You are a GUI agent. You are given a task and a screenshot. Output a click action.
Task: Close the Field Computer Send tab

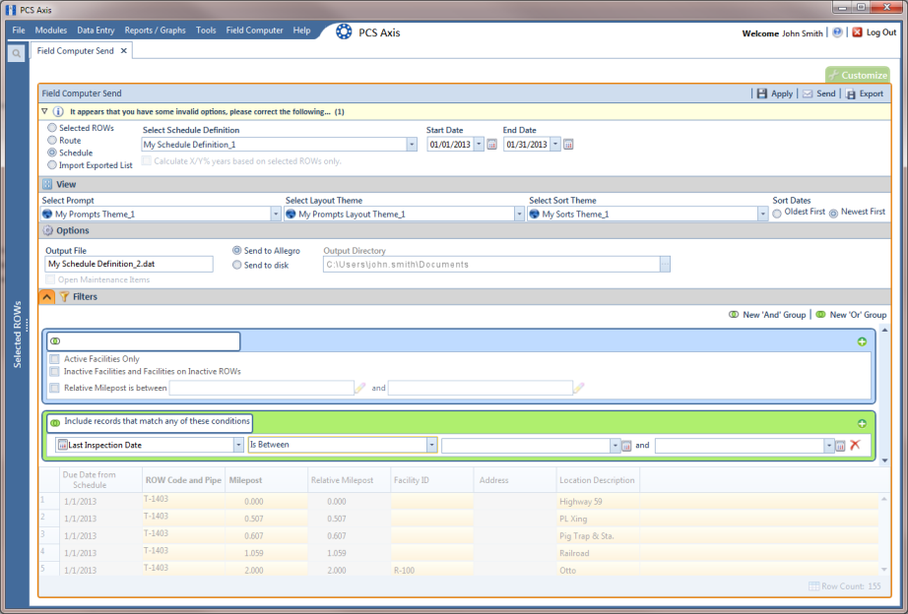(x=123, y=51)
